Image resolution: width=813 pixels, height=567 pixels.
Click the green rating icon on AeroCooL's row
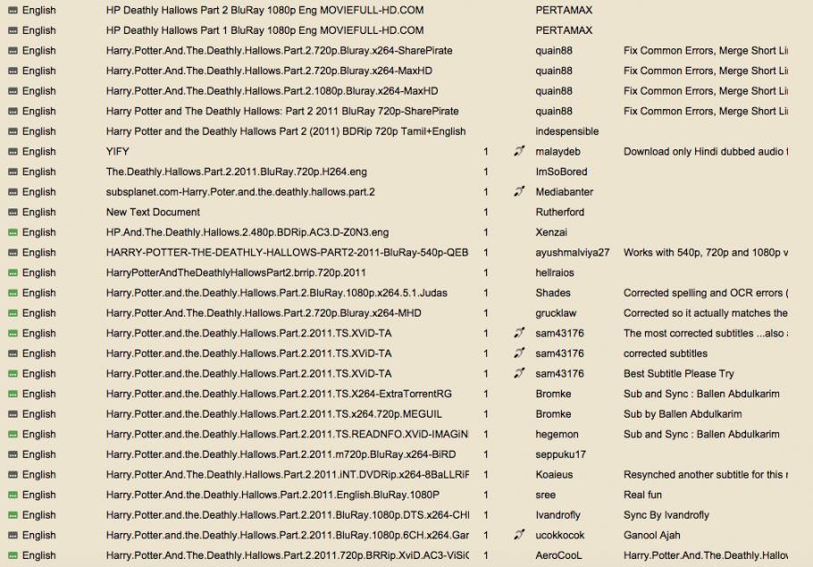tap(13, 555)
